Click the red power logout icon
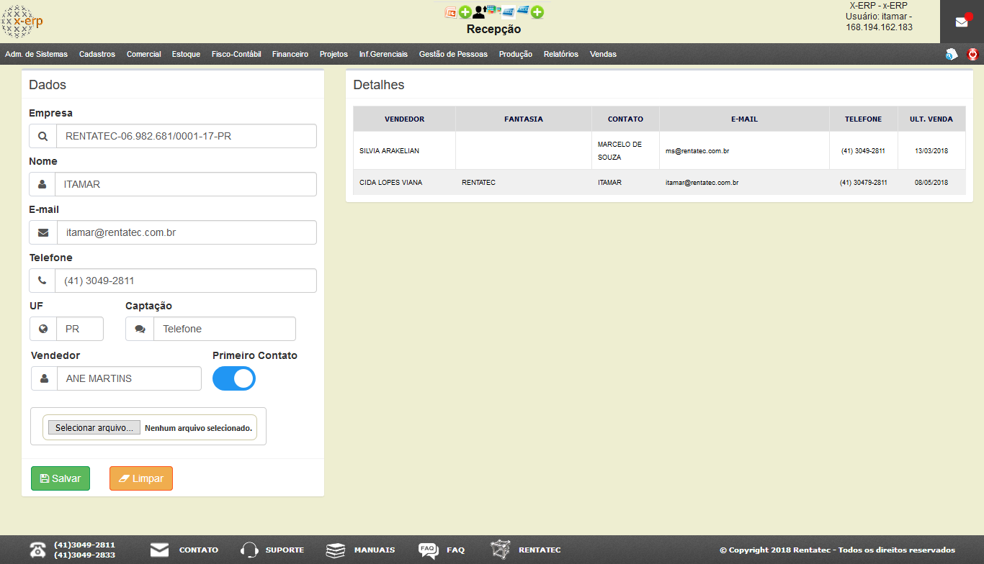 click(x=972, y=54)
